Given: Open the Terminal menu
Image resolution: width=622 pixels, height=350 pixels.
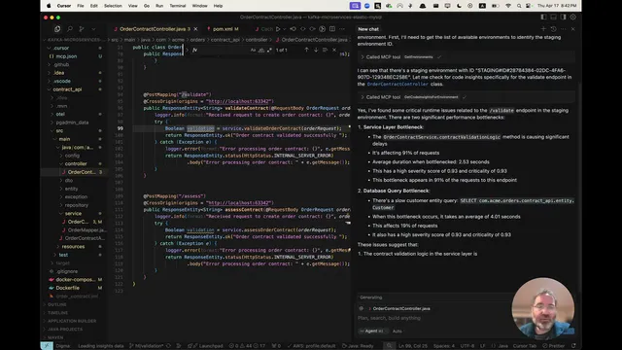Looking at the screenshot, I should tap(177, 6).
